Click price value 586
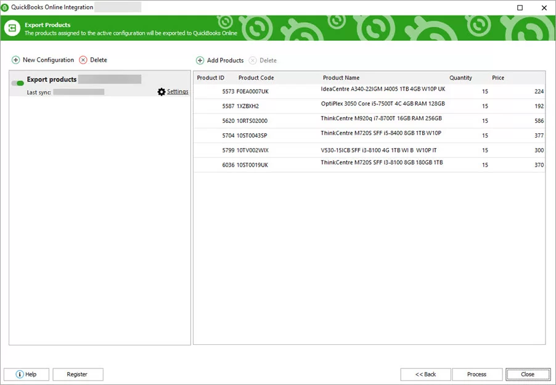The width and height of the screenshot is (556, 385). pyautogui.click(x=539, y=121)
